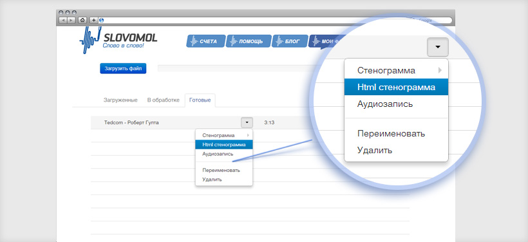Click the Slovomol waveform logo
This screenshot has width=528, height=242.
point(90,41)
